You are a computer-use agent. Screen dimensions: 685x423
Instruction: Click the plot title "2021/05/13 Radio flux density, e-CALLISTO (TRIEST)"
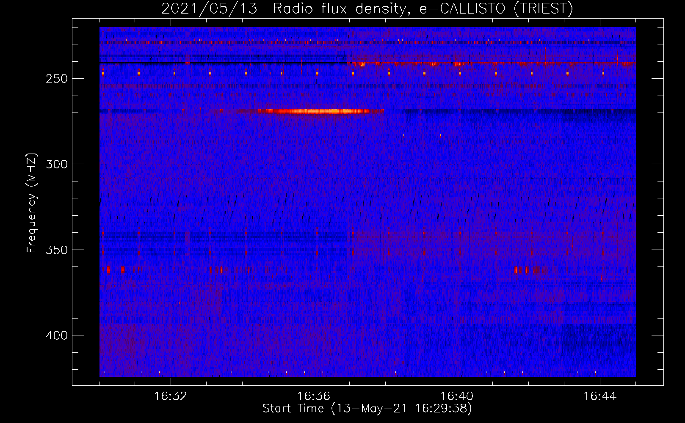(x=367, y=8)
